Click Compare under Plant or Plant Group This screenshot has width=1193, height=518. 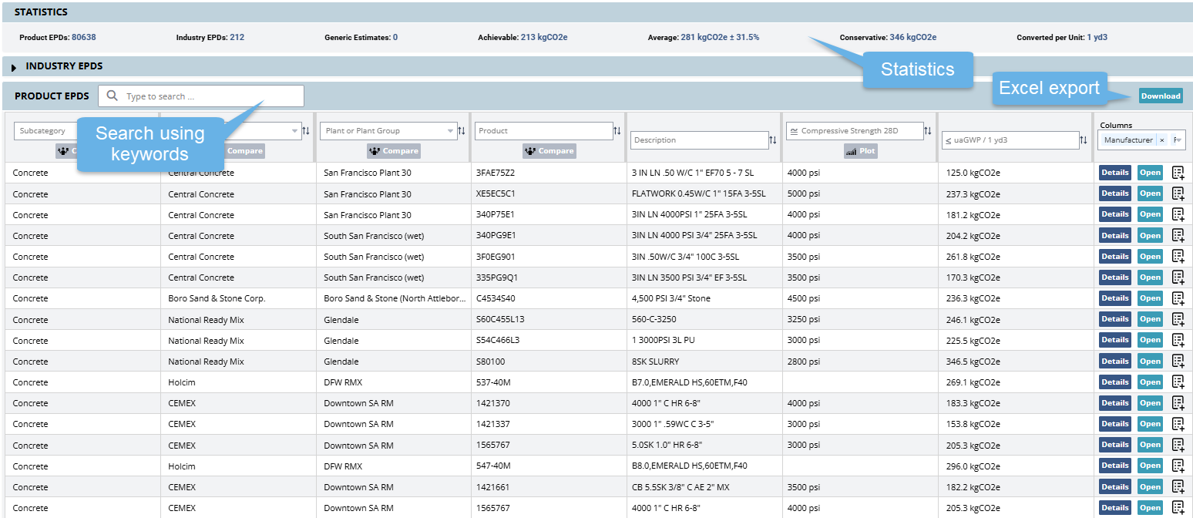click(x=394, y=151)
